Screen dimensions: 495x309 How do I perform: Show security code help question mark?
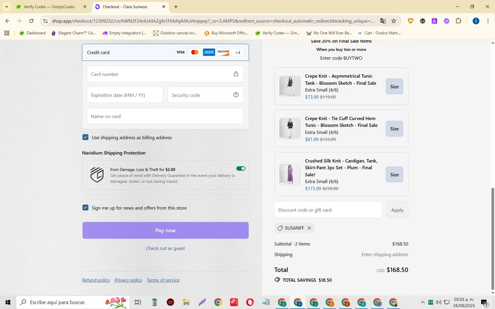pyautogui.click(x=236, y=95)
